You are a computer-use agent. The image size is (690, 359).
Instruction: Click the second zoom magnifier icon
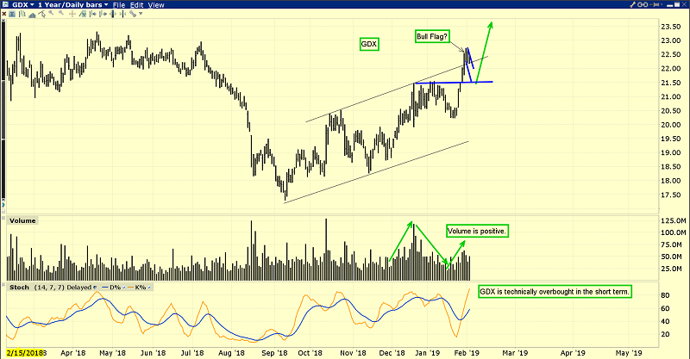tap(61, 13)
